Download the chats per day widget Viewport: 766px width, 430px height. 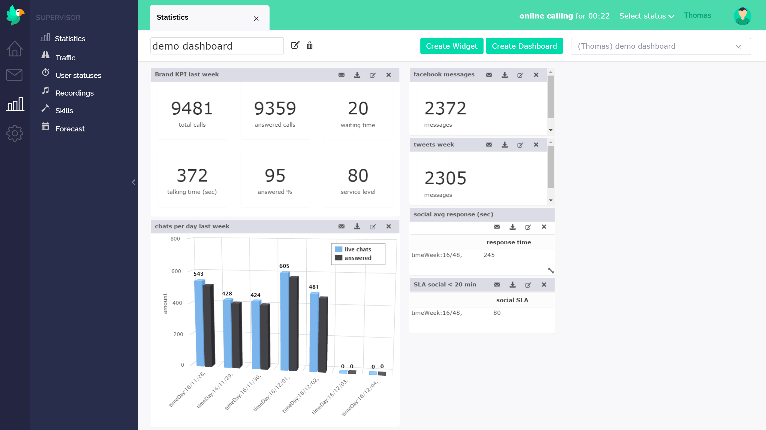coord(357,226)
